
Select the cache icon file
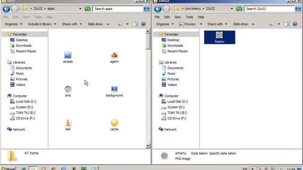coord(114,125)
